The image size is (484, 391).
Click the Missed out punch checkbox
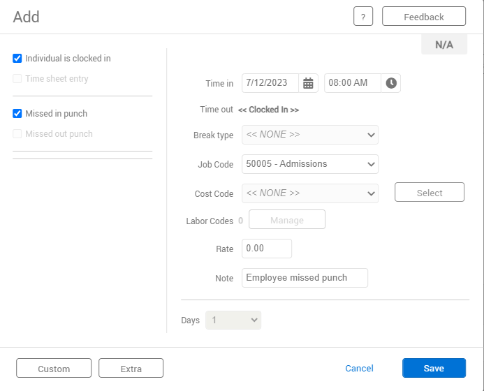(17, 134)
